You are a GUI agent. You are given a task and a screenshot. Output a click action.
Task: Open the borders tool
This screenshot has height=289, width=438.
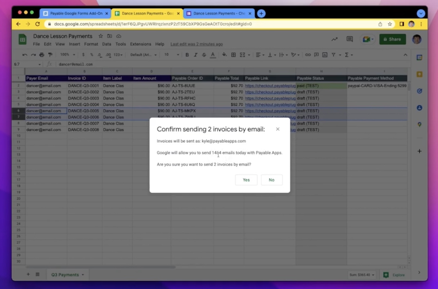pyautogui.click(x=234, y=55)
